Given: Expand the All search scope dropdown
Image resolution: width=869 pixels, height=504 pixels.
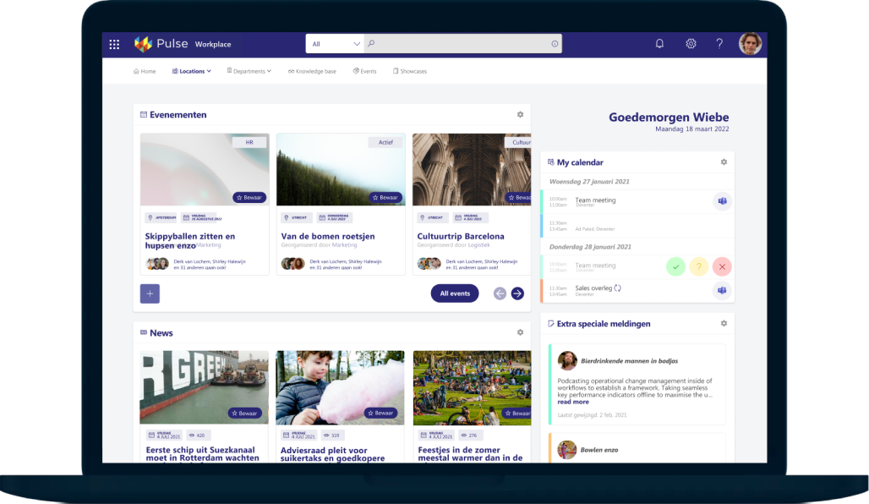Looking at the screenshot, I should click(335, 44).
